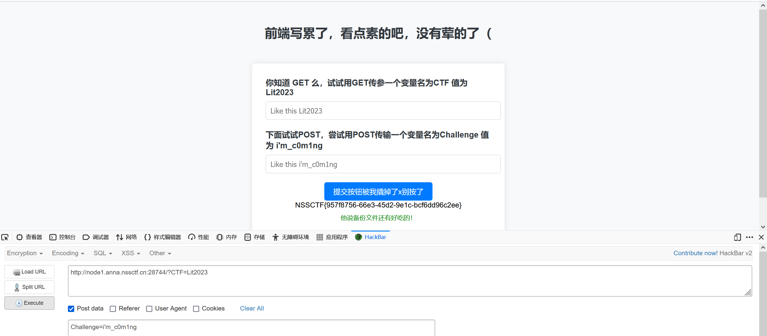This screenshot has width=767, height=336.
Task: Open devtools more options (three dots)
Action: click(750, 237)
